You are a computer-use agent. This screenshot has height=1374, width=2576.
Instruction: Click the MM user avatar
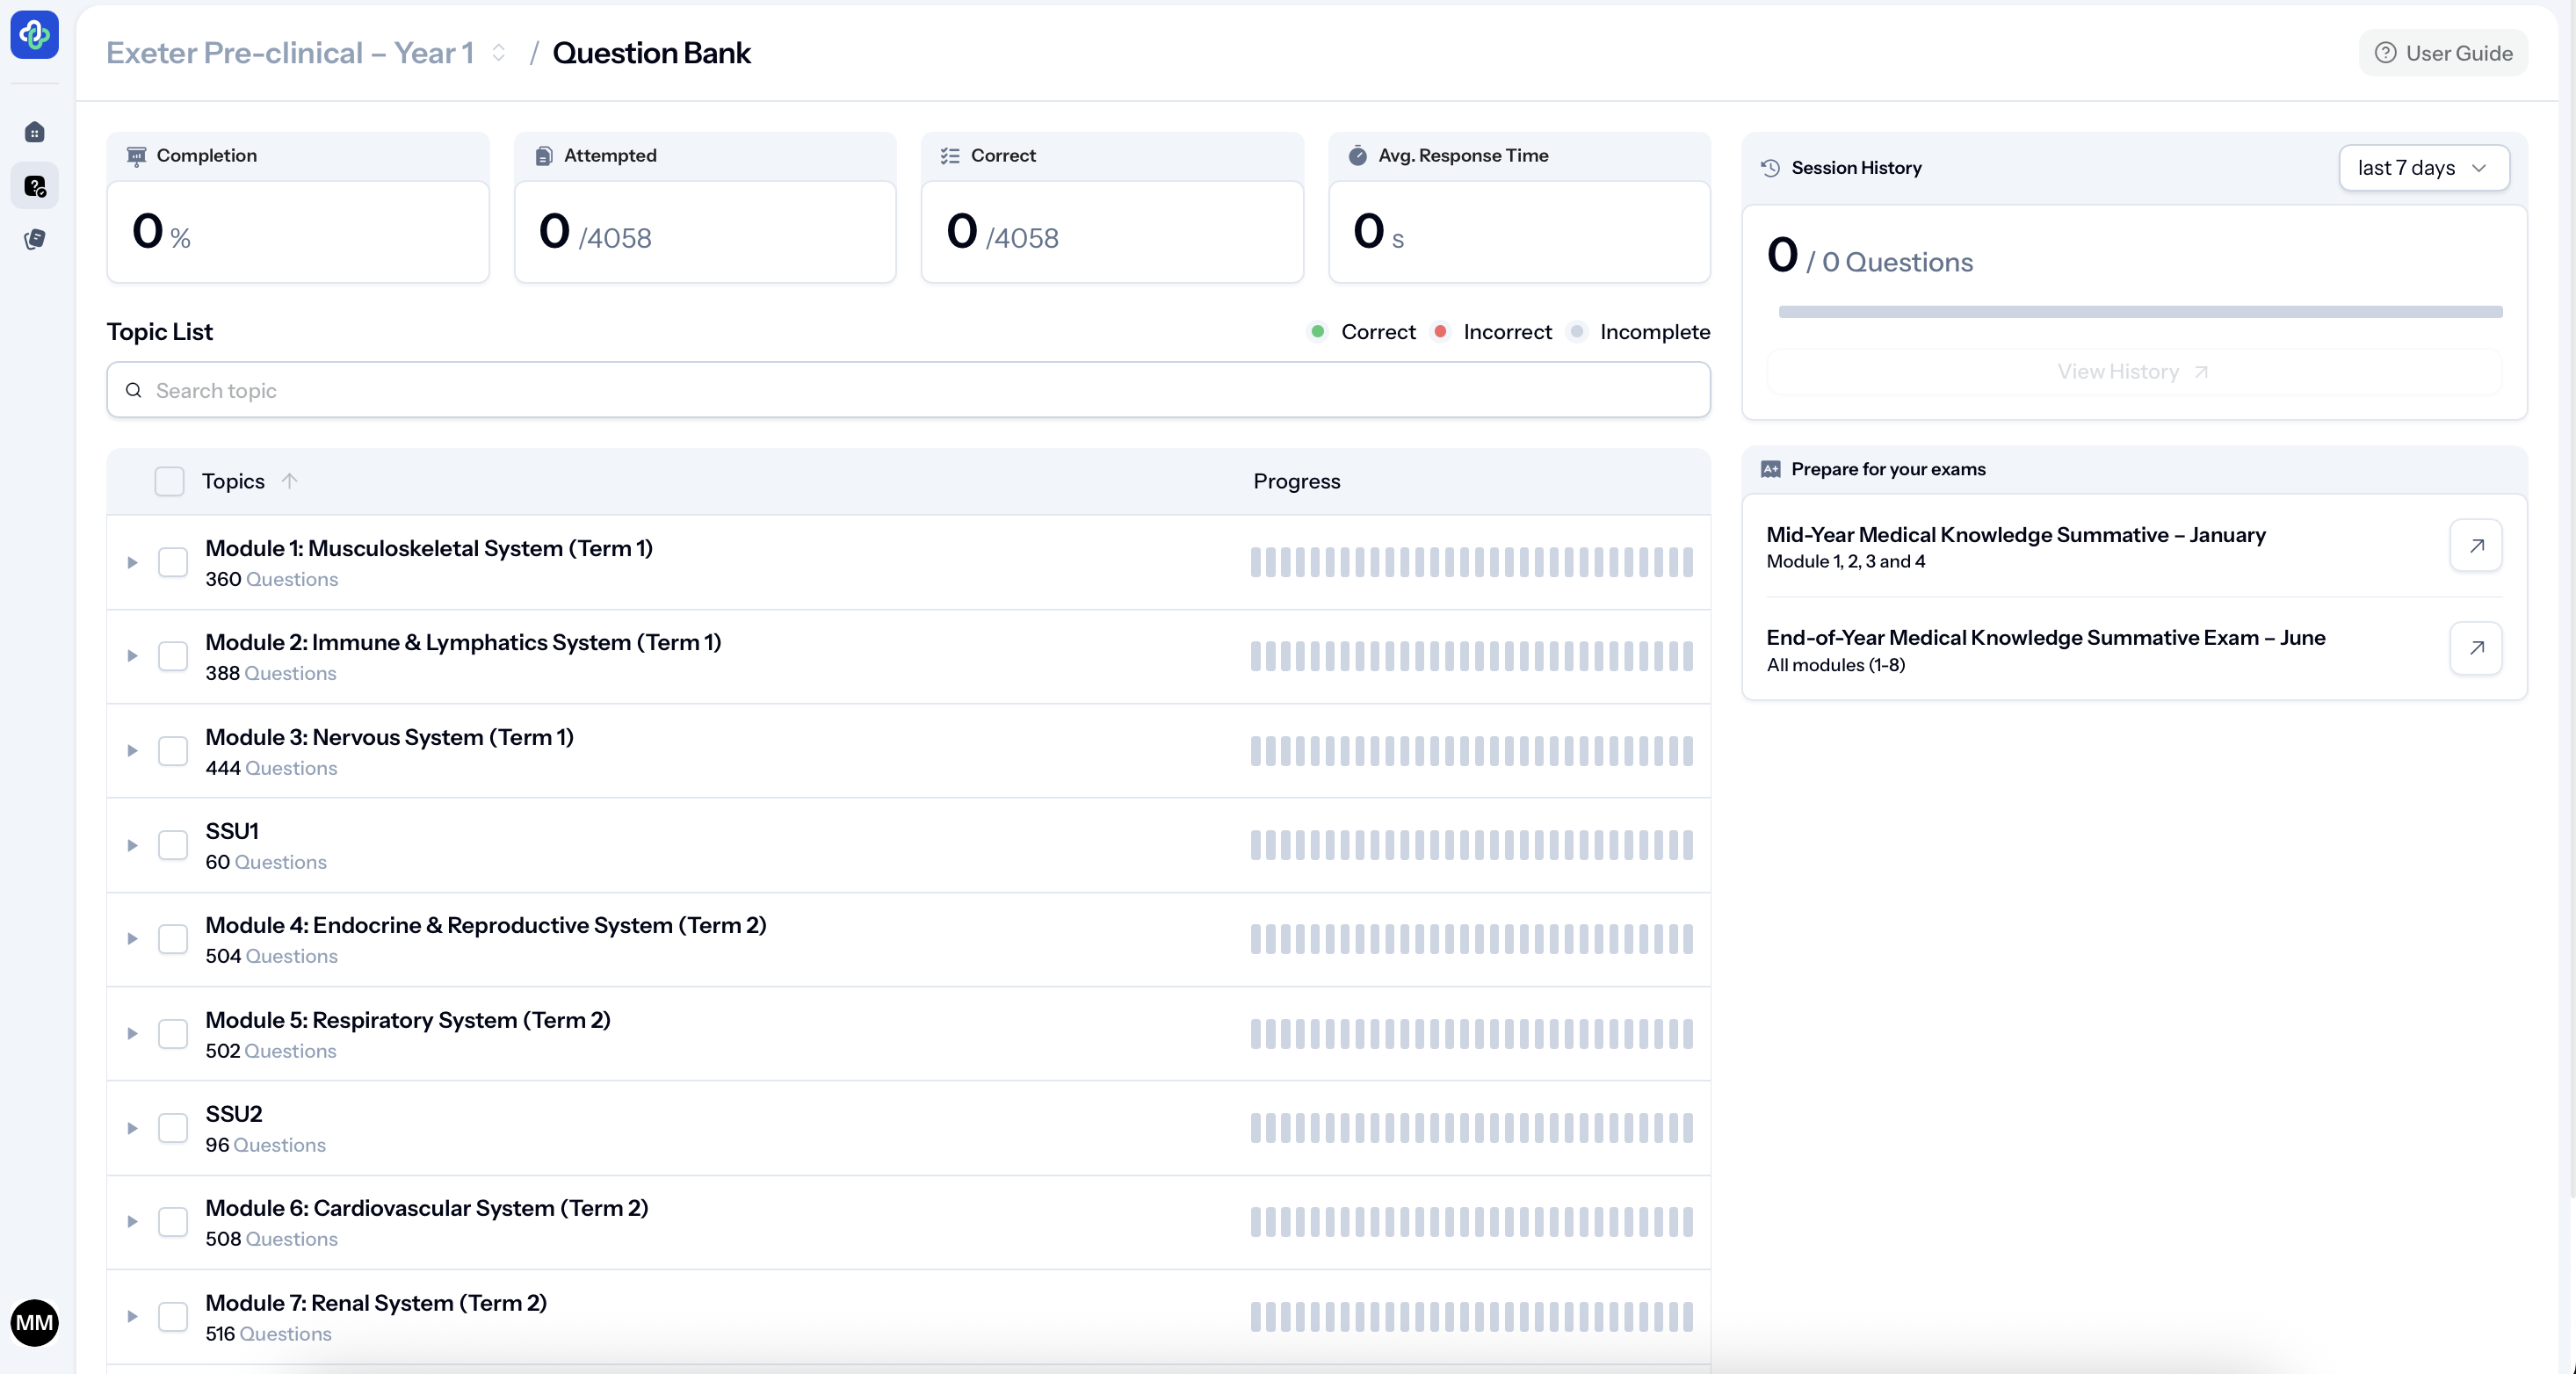[x=34, y=1322]
